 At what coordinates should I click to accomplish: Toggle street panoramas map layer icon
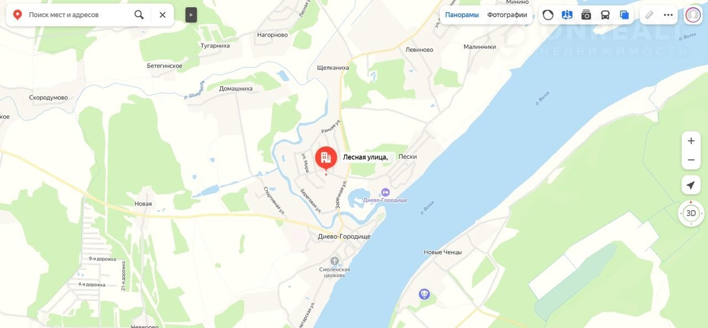567,15
